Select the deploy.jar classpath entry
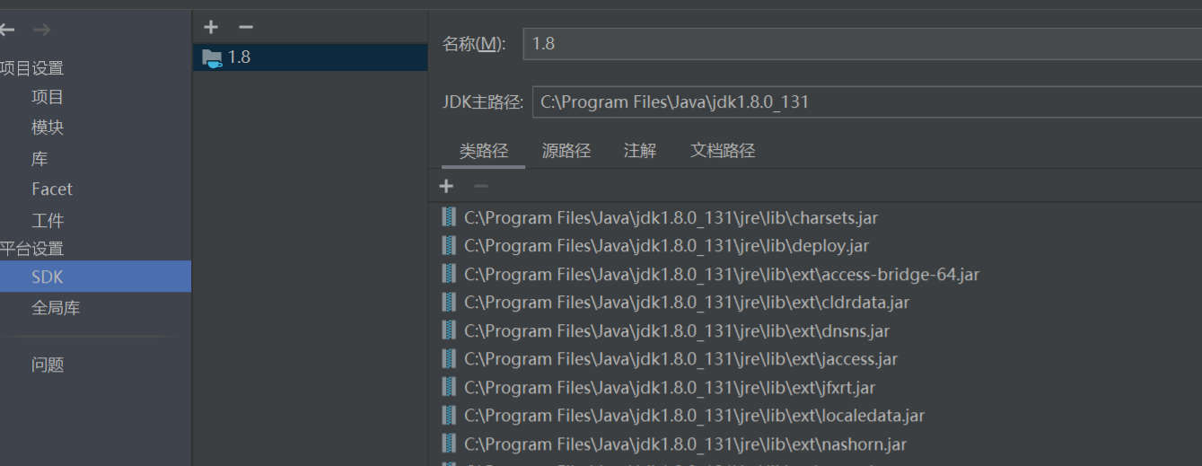This screenshot has height=466, width=1202. coord(666,246)
